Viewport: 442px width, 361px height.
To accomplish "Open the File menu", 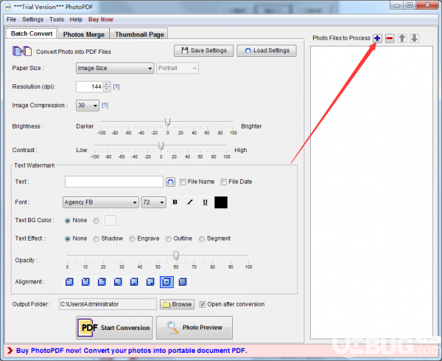I will [x=11, y=19].
